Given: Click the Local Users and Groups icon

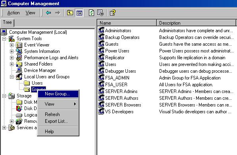Looking at the screenshot, I should tap(19, 77).
